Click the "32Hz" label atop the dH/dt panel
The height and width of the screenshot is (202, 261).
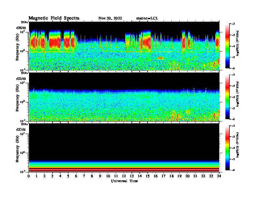tap(24, 22)
